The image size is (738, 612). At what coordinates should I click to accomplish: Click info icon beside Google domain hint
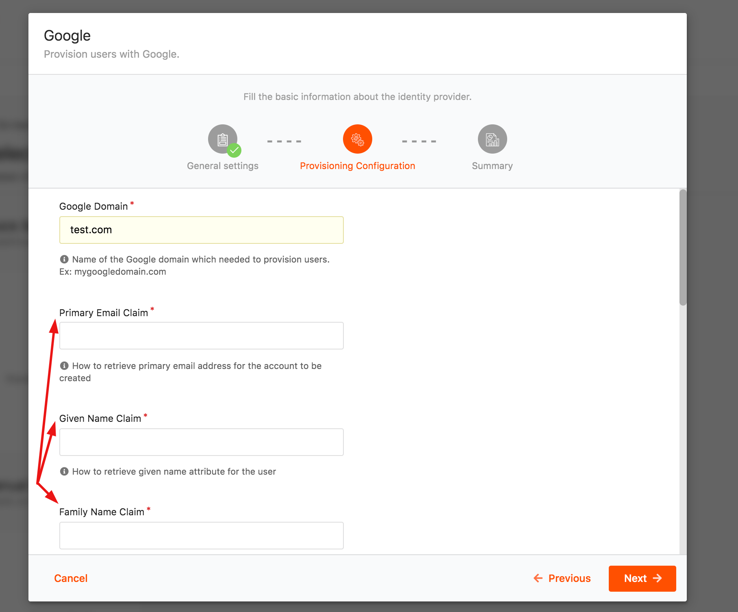pyautogui.click(x=64, y=259)
